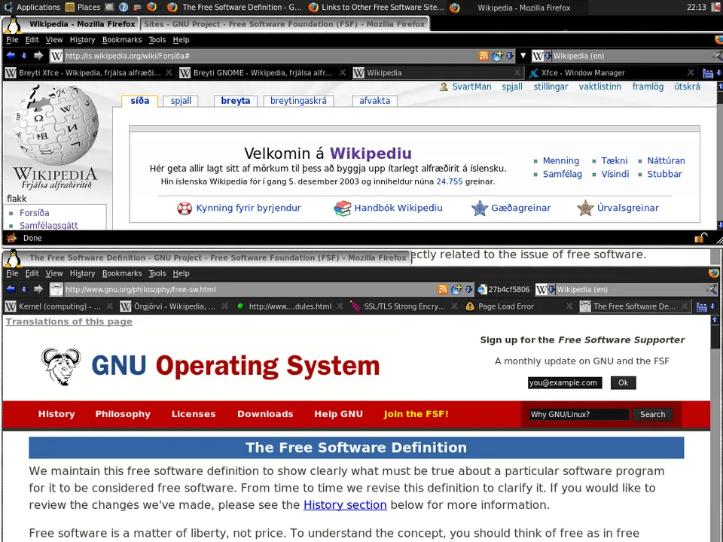Open the spjall page tab
Image resolution: width=723 pixels, height=542 pixels.
[181, 101]
